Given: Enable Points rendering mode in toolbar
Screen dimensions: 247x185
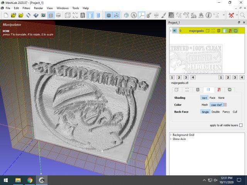Looking at the screenshot, I should pos(75,15).
